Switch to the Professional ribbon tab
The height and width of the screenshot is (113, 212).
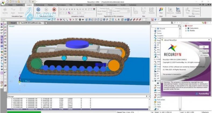(40, 5)
